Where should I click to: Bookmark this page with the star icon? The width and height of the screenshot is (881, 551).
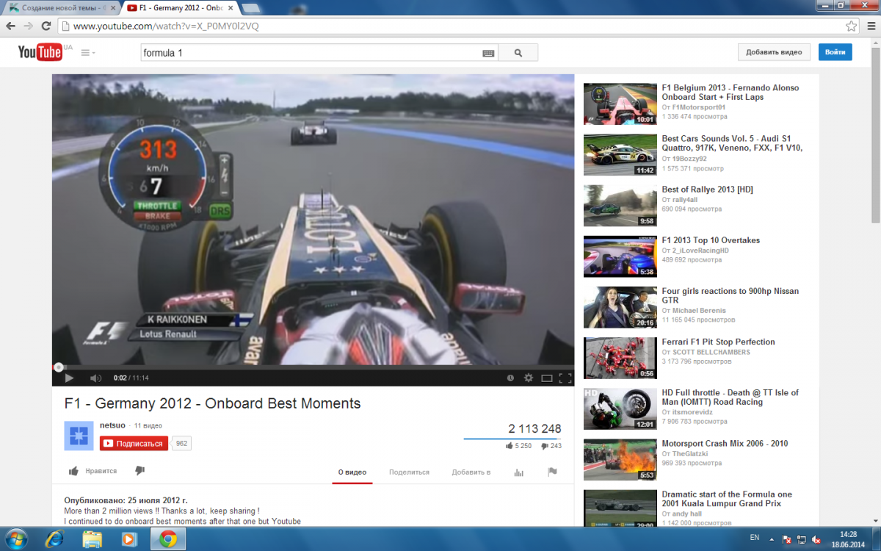coord(851,26)
